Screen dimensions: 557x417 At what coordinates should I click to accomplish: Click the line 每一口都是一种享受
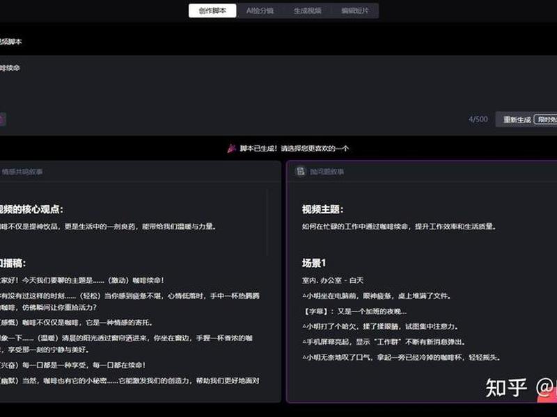pyautogui.click(x=73, y=365)
